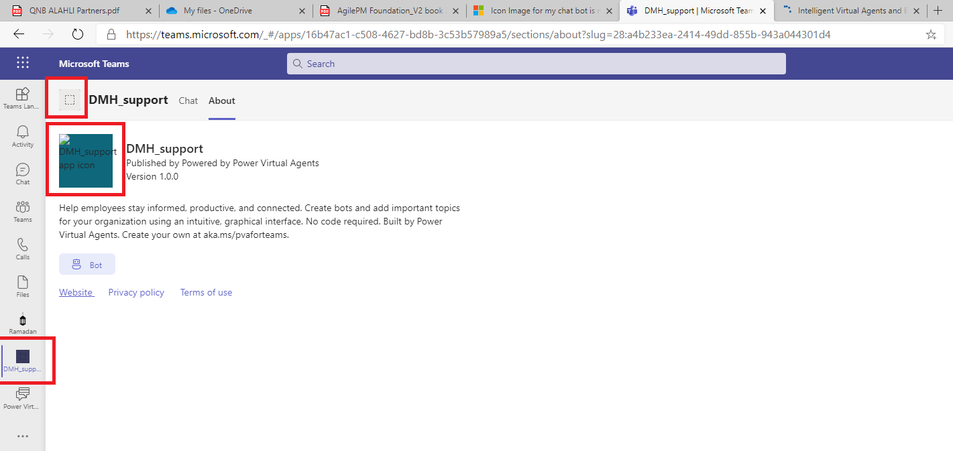Click the DMH_support header app icon

click(x=70, y=100)
